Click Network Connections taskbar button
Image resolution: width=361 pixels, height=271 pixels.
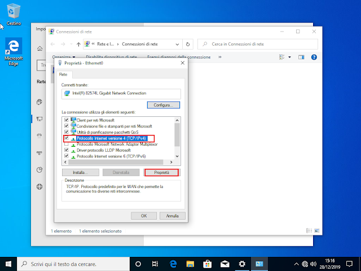pyautogui.click(x=259, y=264)
